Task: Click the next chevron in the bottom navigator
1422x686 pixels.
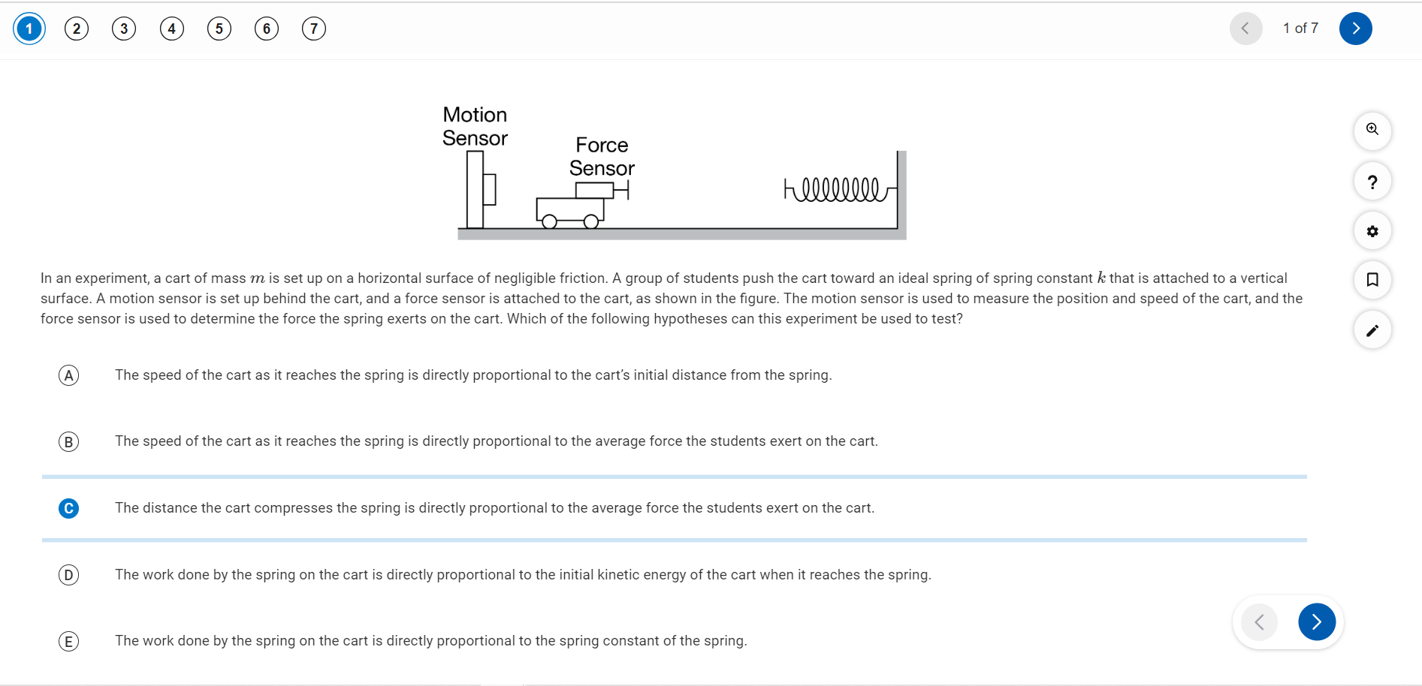Action: coord(1316,621)
